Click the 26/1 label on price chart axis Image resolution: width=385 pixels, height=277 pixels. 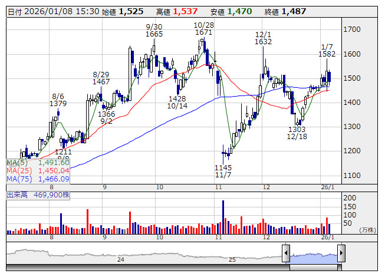pyautogui.click(x=328, y=187)
